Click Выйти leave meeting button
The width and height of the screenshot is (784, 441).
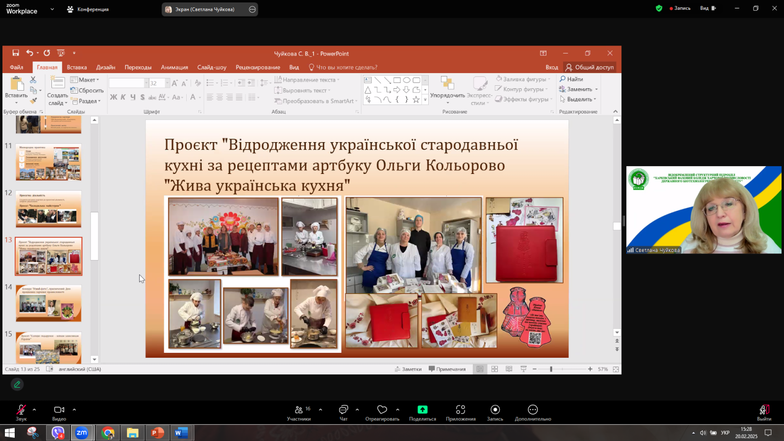click(x=764, y=413)
